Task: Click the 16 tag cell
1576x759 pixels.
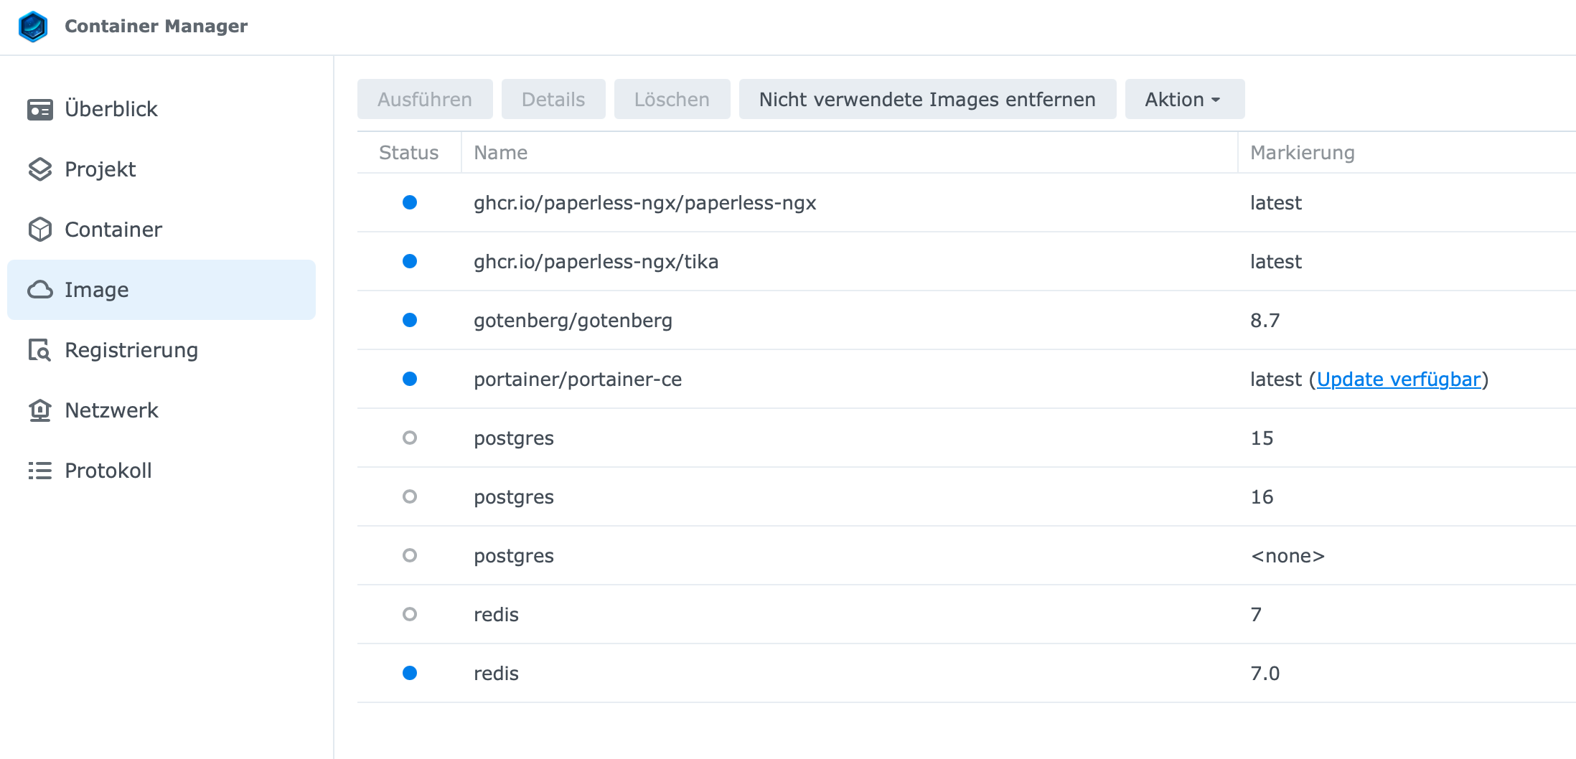Action: pos(1262,496)
